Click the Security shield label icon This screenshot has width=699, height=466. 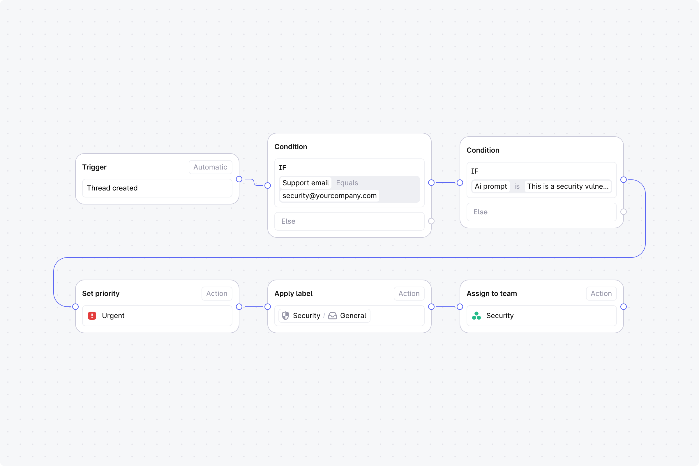pos(285,316)
